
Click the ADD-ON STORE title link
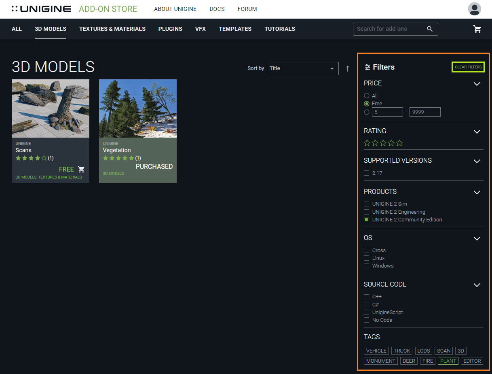108,9
